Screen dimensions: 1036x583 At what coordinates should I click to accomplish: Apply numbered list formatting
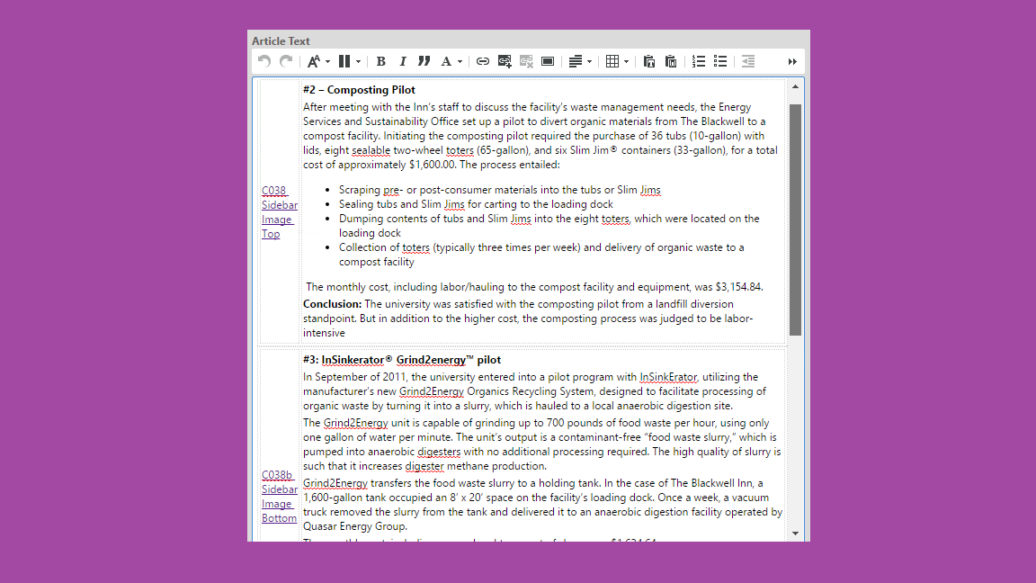point(699,61)
